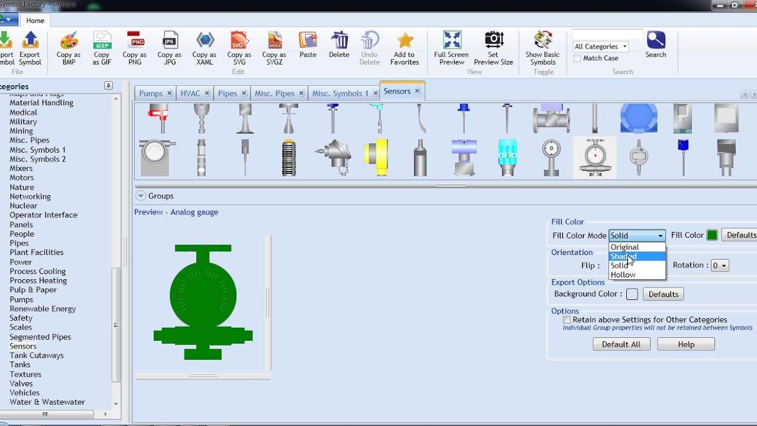Open the Fill Color Mode combo box
Screen dimensions: 757x426
tap(637, 235)
